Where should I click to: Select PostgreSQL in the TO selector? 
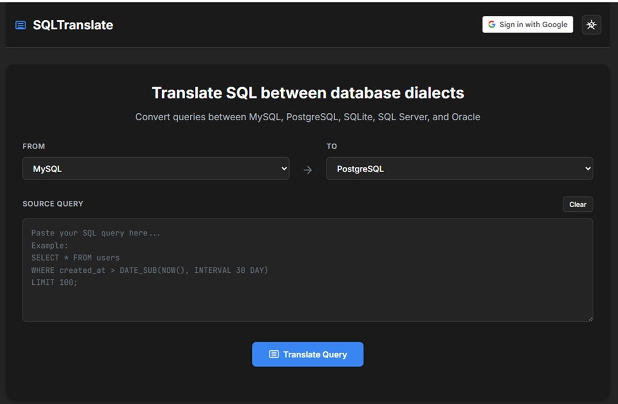coord(459,169)
